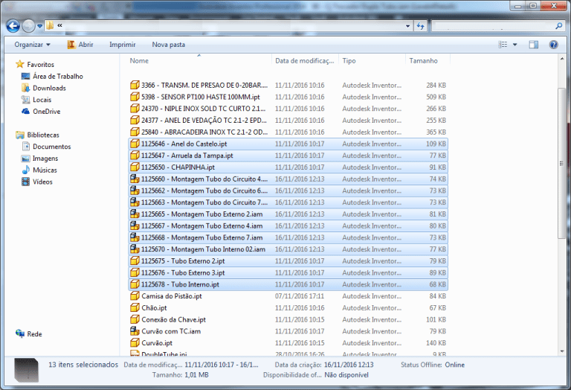Toggle the preview pane icon
This screenshot has height=390, width=571.
coord(534,45)
